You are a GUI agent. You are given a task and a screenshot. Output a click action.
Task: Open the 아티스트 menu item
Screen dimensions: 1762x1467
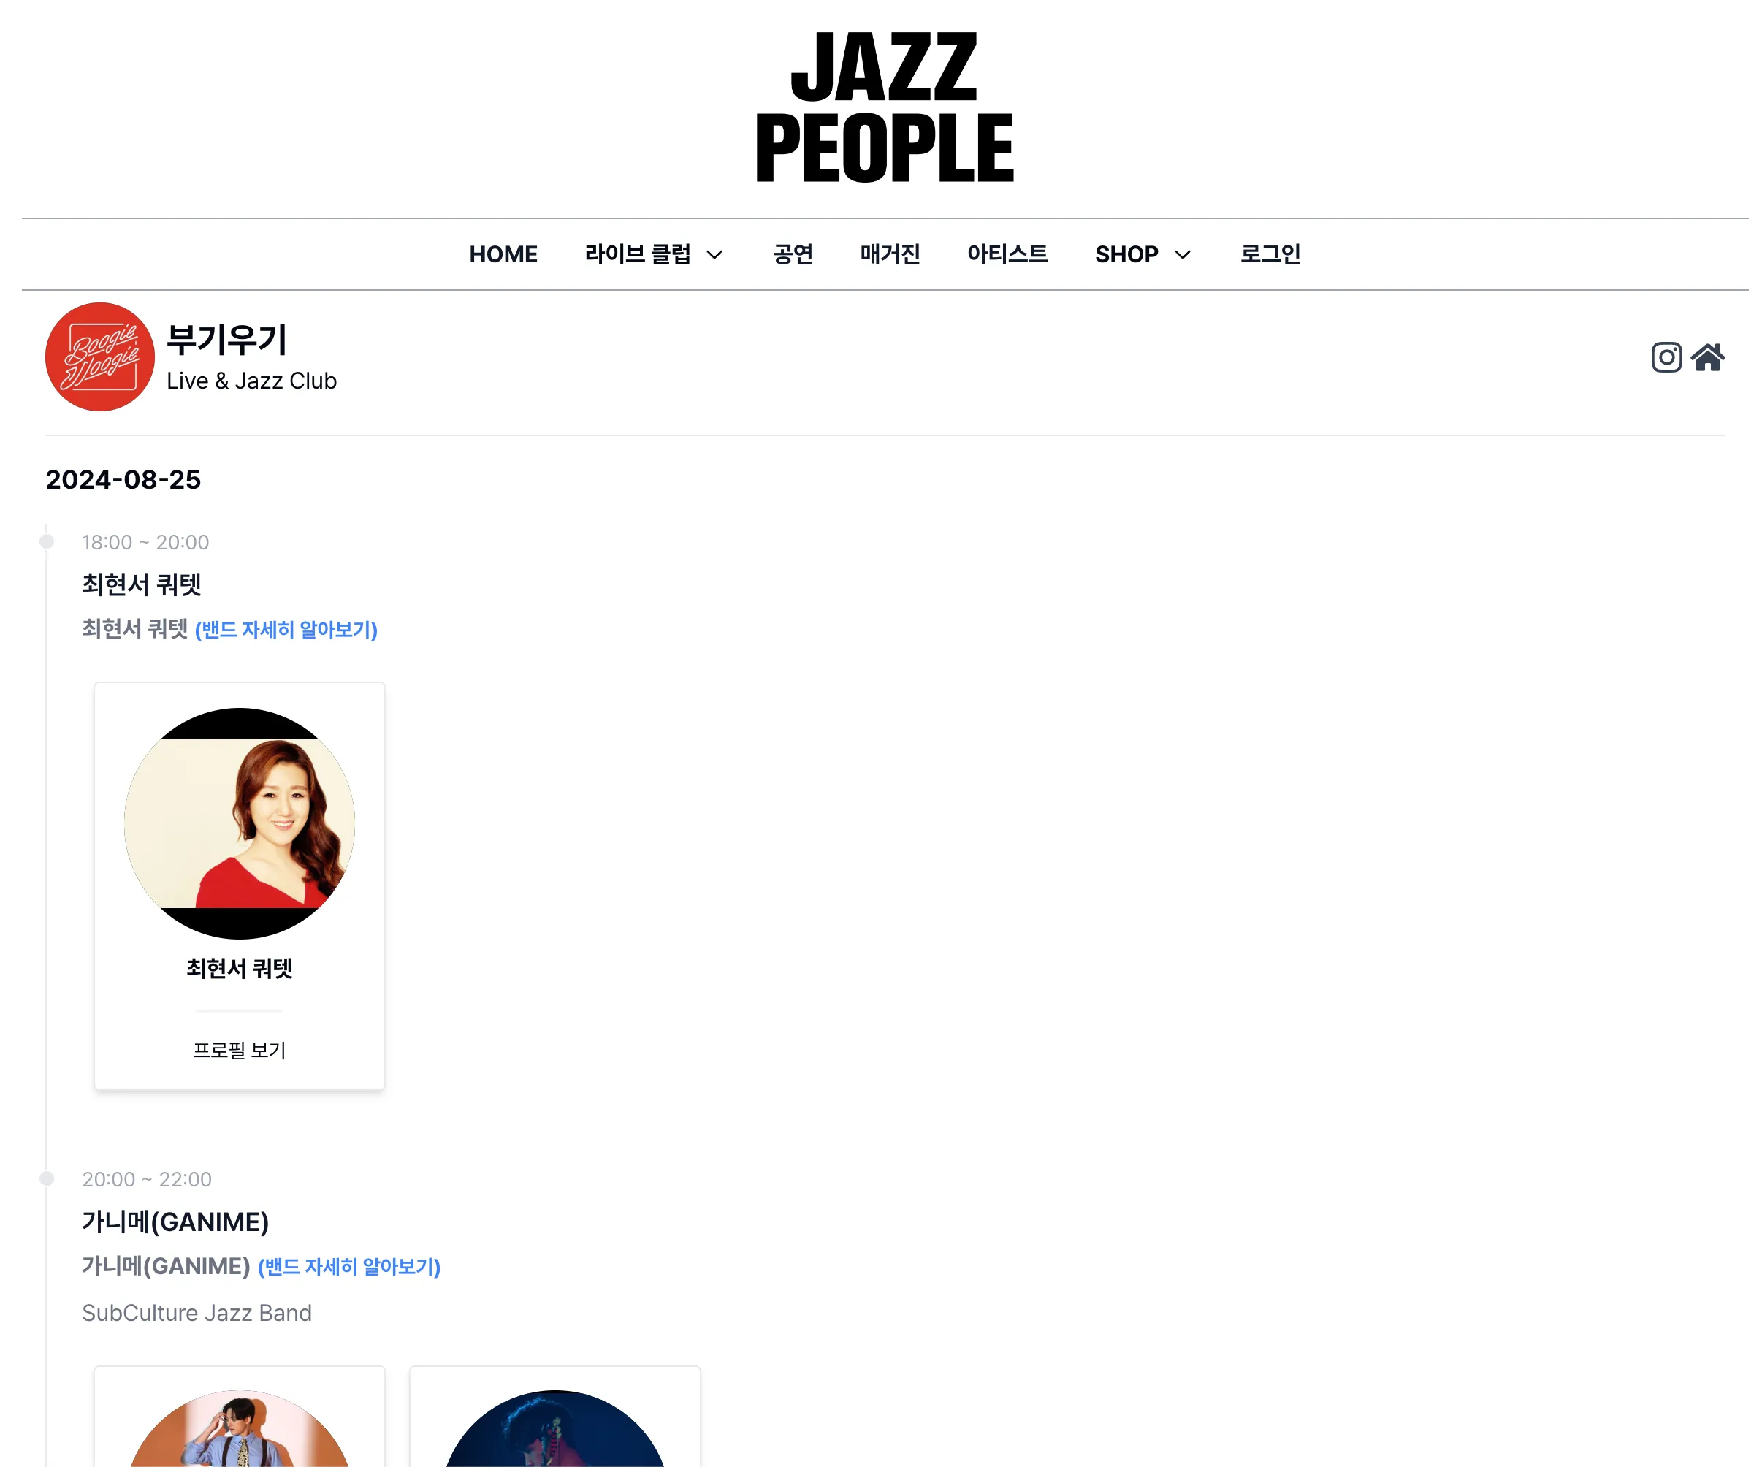click(1007, 254)
